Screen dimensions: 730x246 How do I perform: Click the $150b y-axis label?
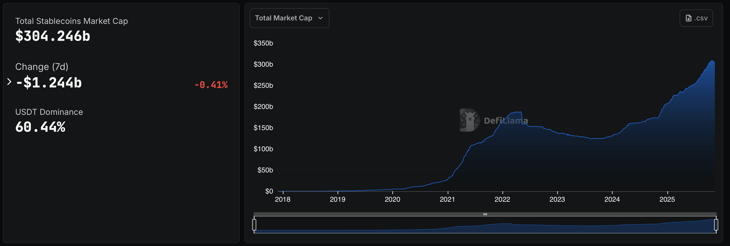click(263, 128)
